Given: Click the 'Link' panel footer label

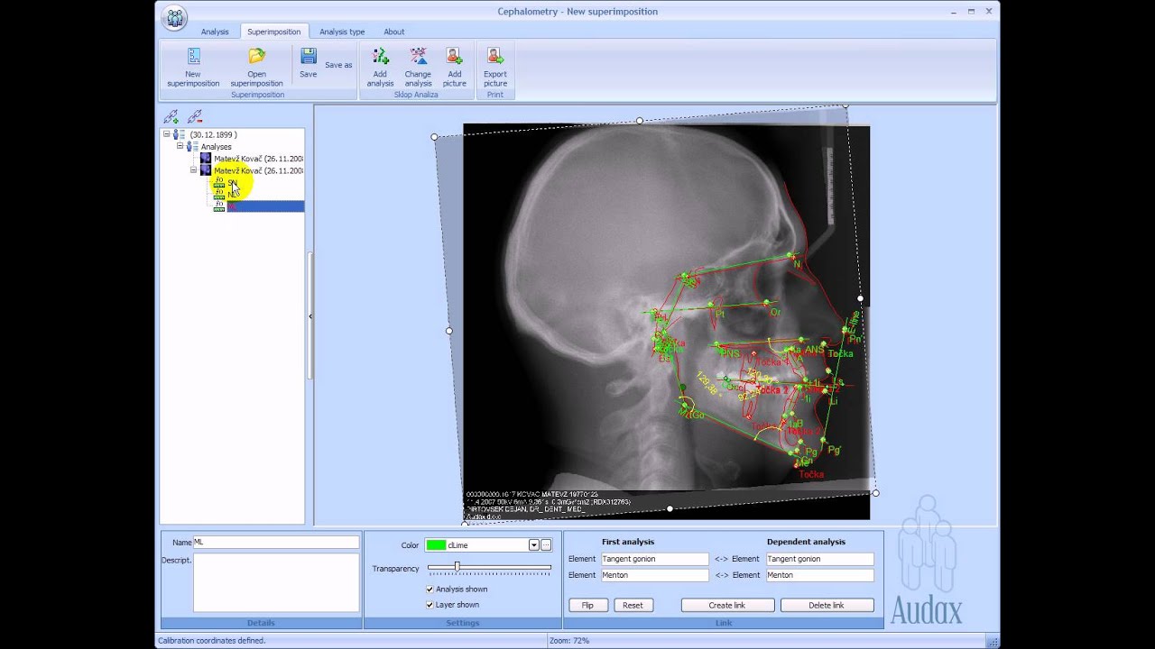Looking at the screenshot, I should (x=724, y=623).
